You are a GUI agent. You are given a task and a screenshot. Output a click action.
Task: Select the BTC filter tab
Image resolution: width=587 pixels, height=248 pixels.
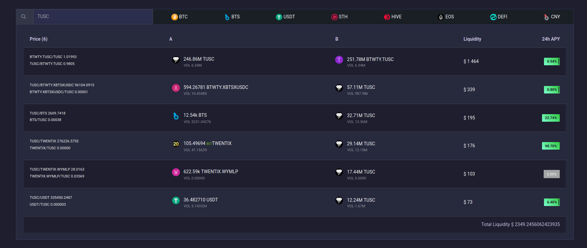[x=180, y=17]
